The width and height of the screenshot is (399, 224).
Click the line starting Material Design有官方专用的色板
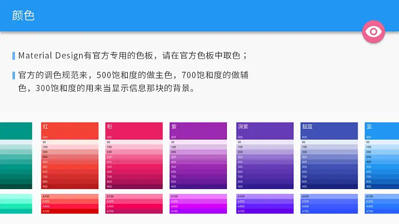[133, 56]
